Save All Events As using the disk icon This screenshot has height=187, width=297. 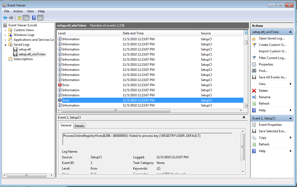[254, 77]
